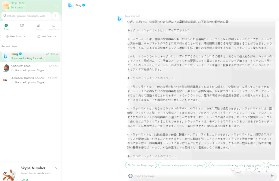Open the Amazon Trusted Review chat

coord(30,80)
